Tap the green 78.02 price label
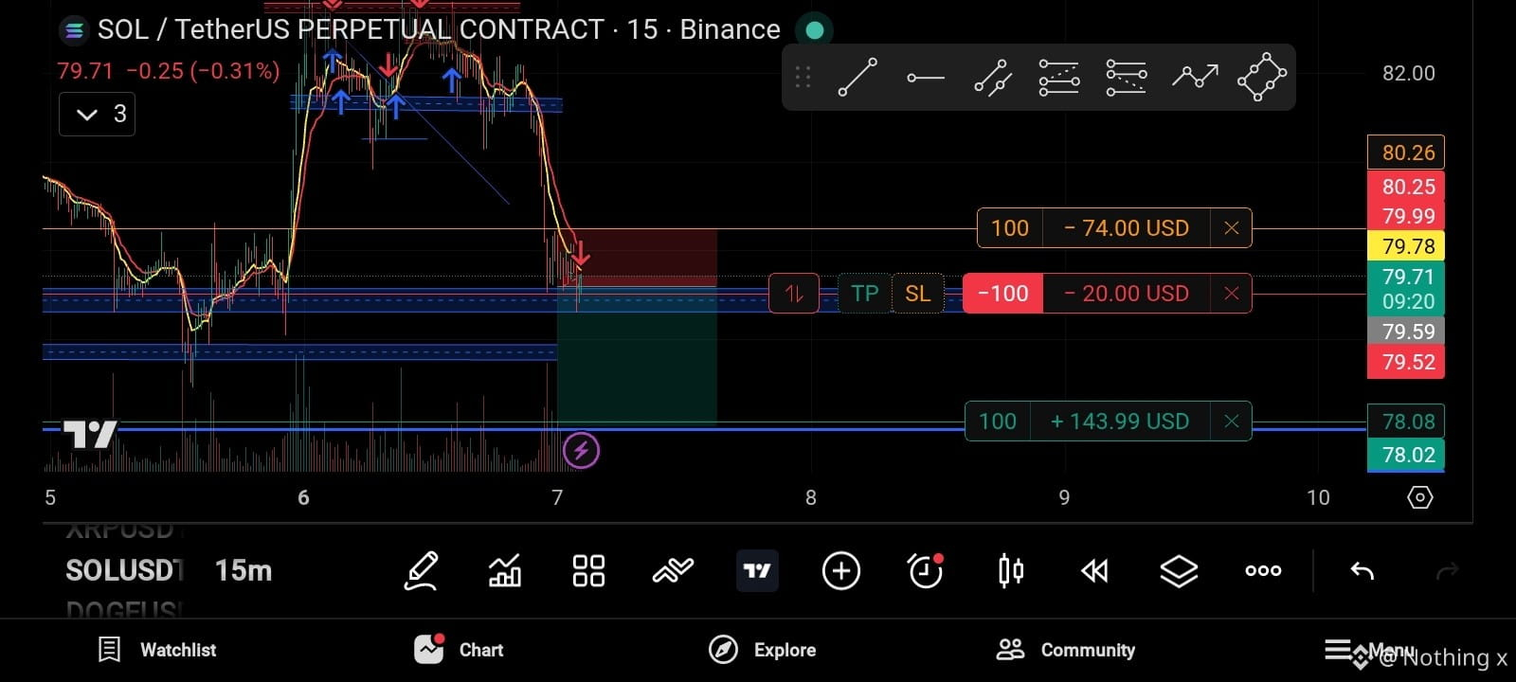Viewport: 1516px width, 682px height. pyautogui.click(x=1406, y=455)
